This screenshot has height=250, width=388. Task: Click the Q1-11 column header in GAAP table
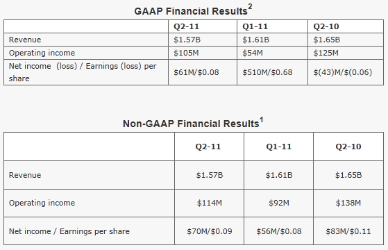pos(255,26)
